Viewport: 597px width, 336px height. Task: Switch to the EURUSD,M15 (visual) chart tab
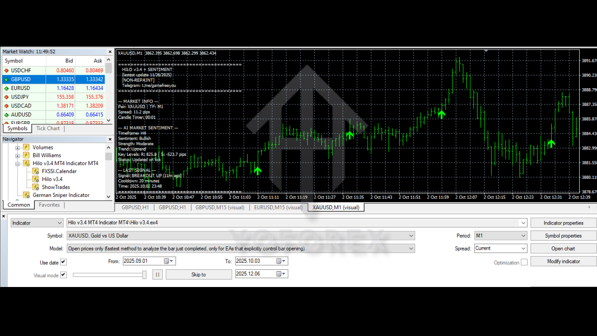(x=278, y=207)
